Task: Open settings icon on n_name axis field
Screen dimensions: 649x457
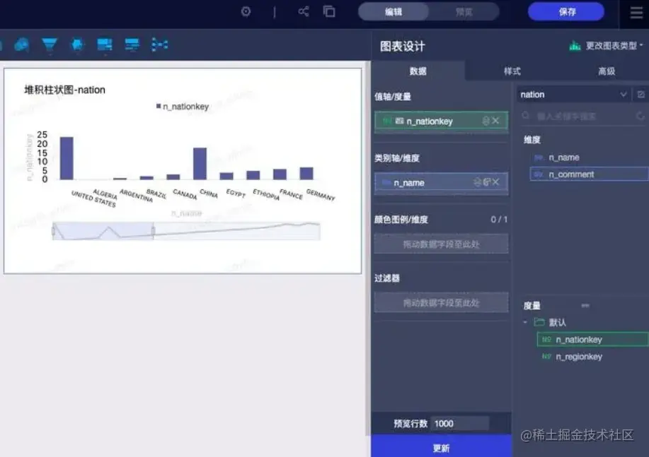Action: pos(477,182)
